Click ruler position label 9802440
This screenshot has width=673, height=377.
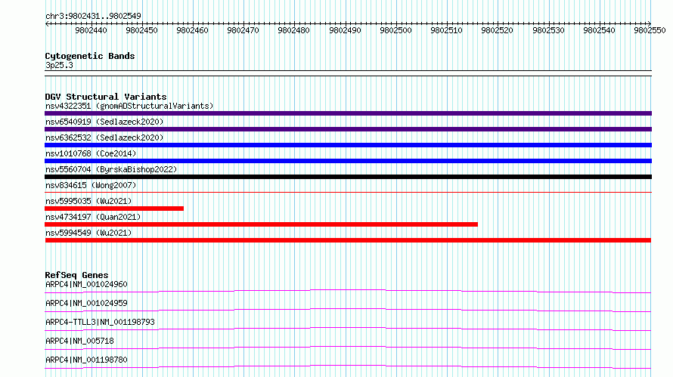coord(91,30)
